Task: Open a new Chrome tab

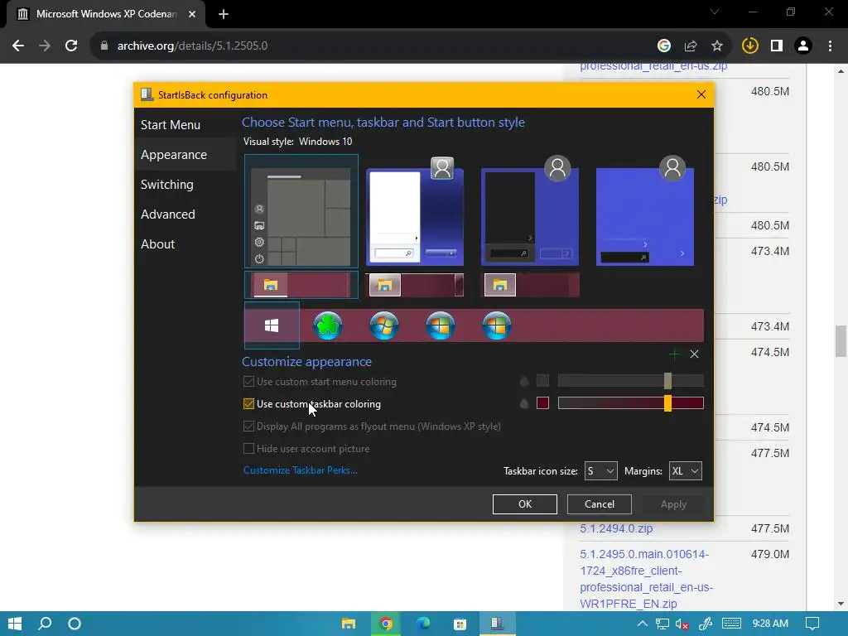Action: click(x=224, y=14)
